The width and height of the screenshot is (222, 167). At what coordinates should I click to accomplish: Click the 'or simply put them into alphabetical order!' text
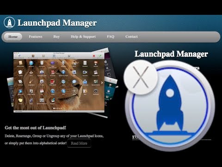36,143
